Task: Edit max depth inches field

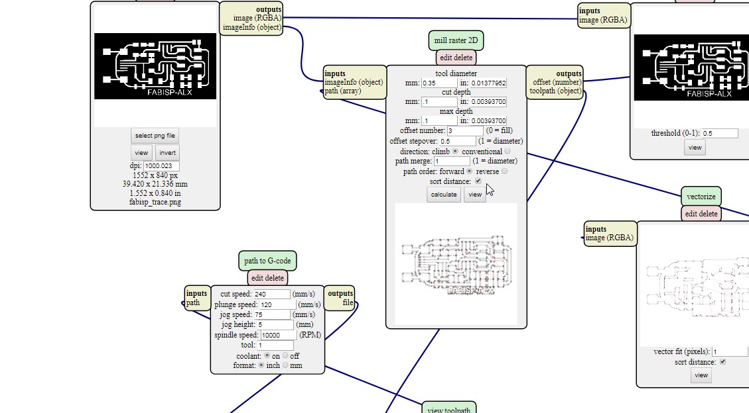Action: (488, 120)
